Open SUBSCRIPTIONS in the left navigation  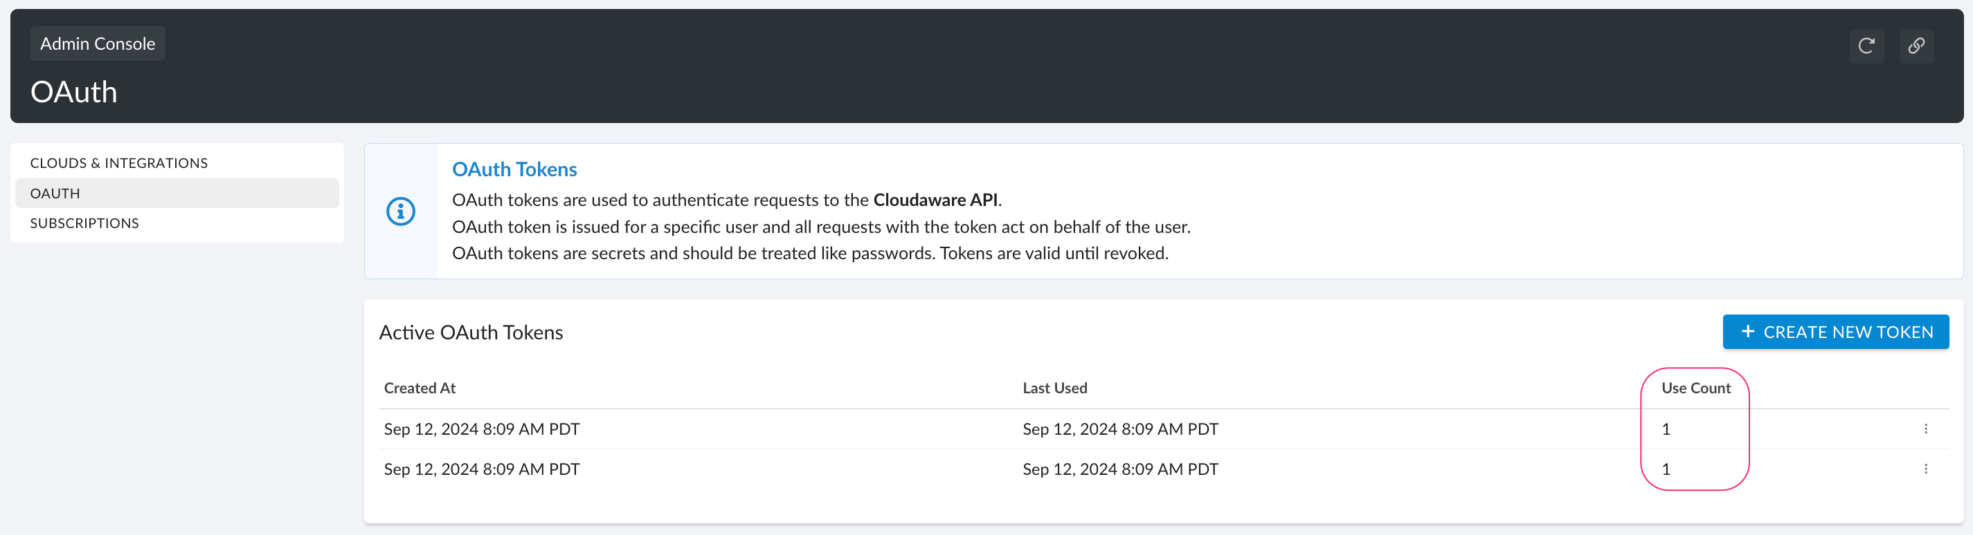(84, 223)
